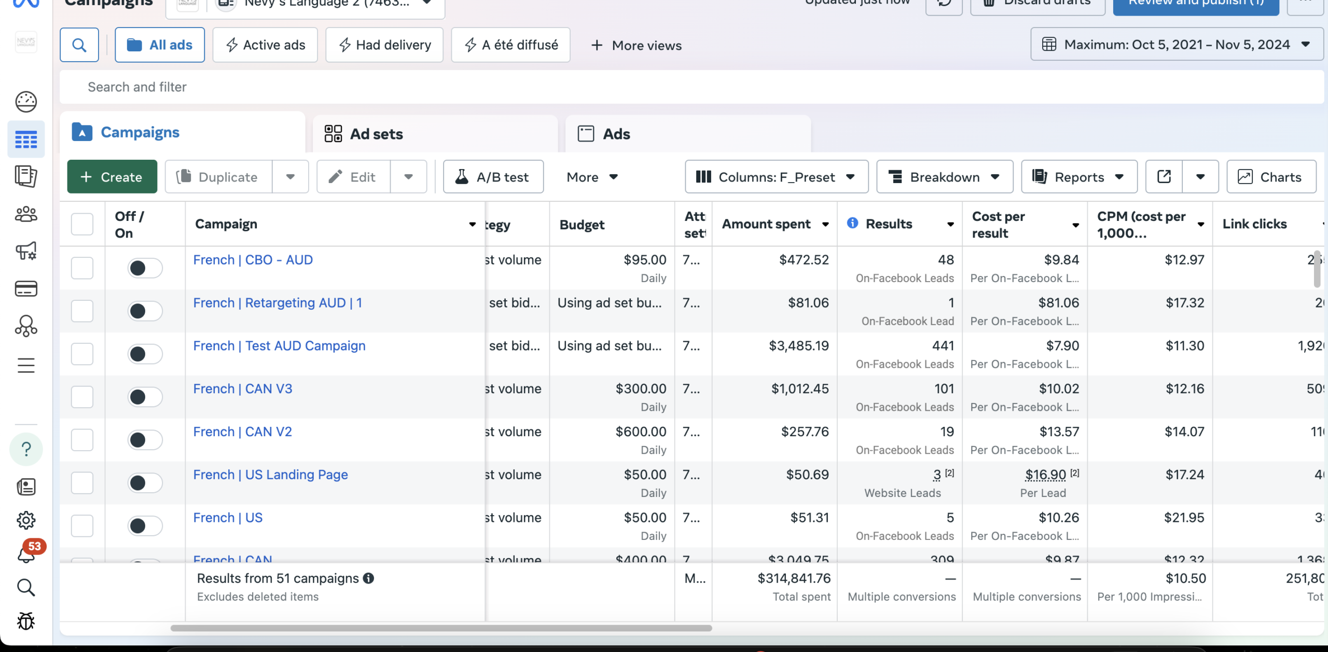Viewport: 1328px width, 652px height.
Task: Select the Had delivery view
Action: pyautogui.click(x=384, y=45)
